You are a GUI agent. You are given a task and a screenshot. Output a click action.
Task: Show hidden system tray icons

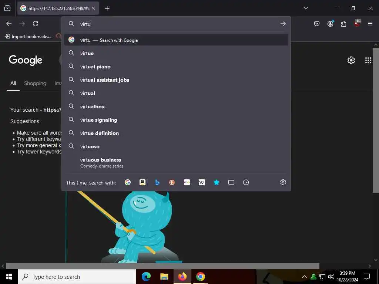(305, 277)
